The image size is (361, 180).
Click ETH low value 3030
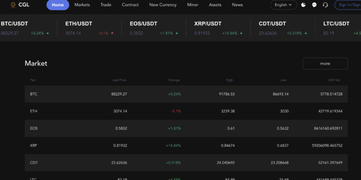coord(284,111)
